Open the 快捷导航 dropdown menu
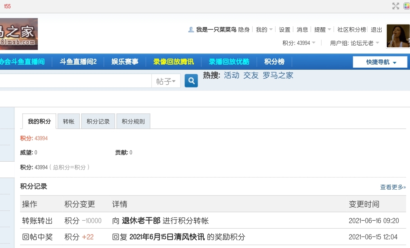410x248 pixels. 380,62
